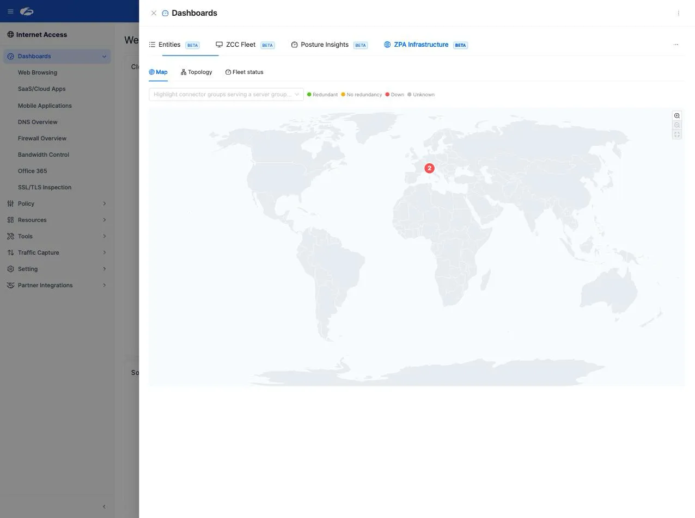Screen dimensions: 695x518
Task: Open Office 365 dashboard
Action: coord(32,171)
